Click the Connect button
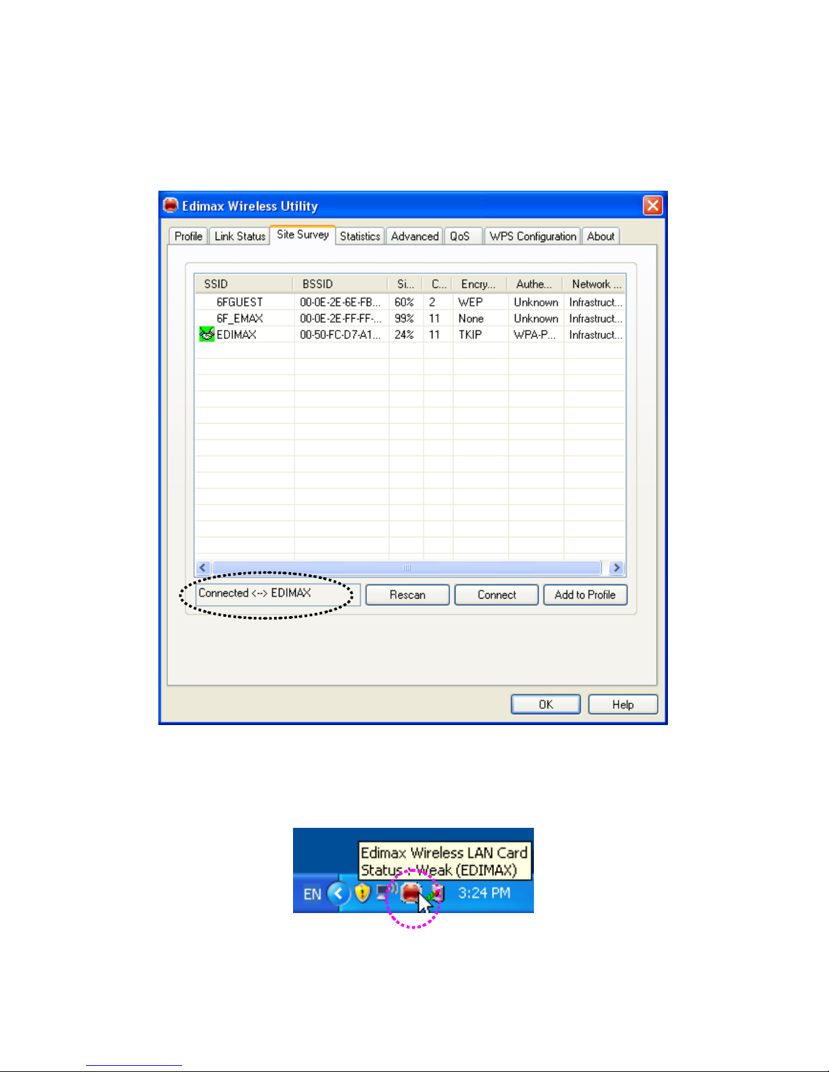Screen dimensions: 829x1072 click(x=497, y=595)
